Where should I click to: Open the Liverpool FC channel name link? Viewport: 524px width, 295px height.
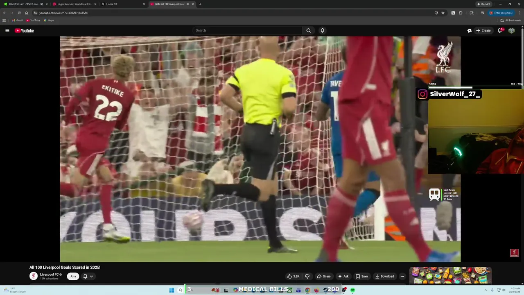click(50, 275)
